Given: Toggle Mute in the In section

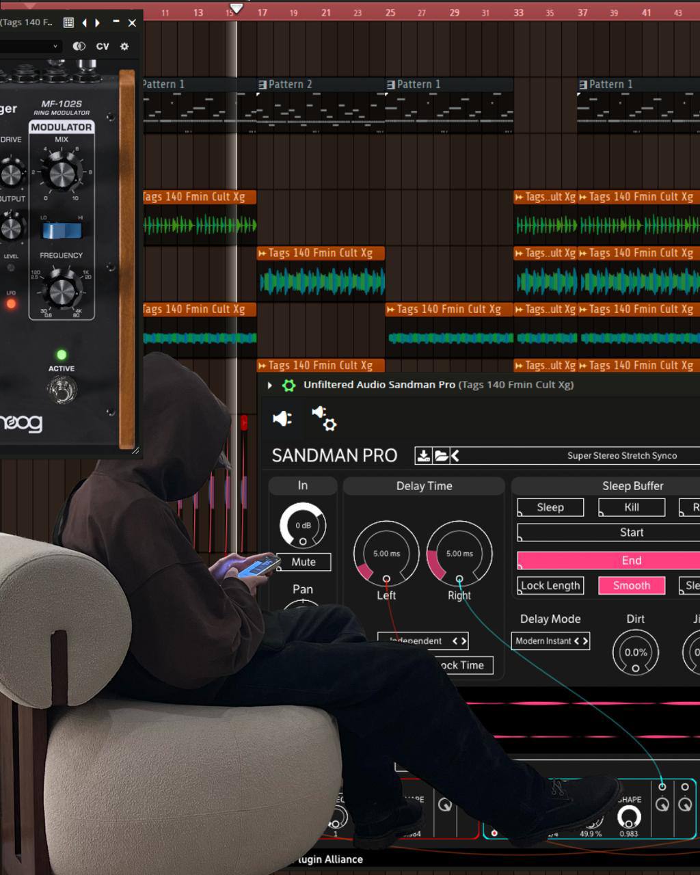Looking at the screenshot, I should pyautogui.click(x=304, y=562).
